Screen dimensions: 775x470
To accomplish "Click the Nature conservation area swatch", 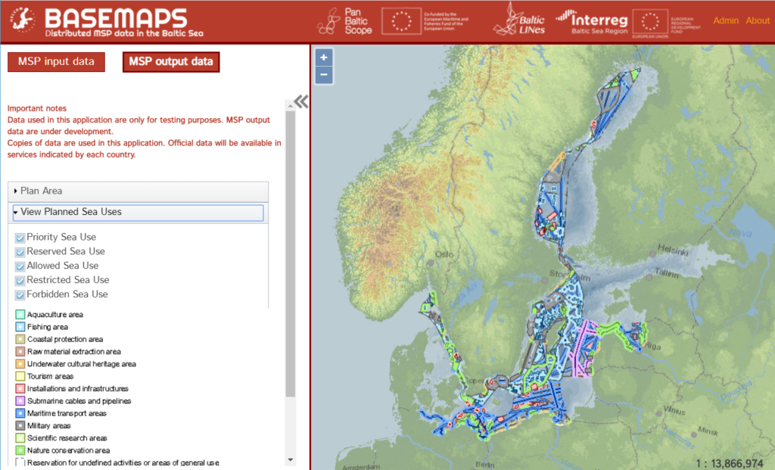I will (x=20, y=450).
